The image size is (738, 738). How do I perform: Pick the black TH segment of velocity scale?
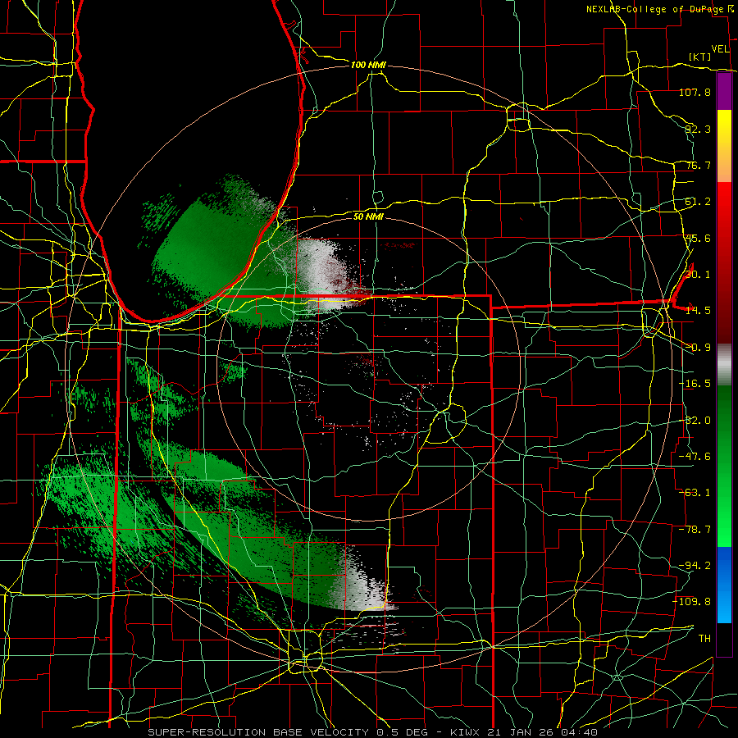coord(724,639)
